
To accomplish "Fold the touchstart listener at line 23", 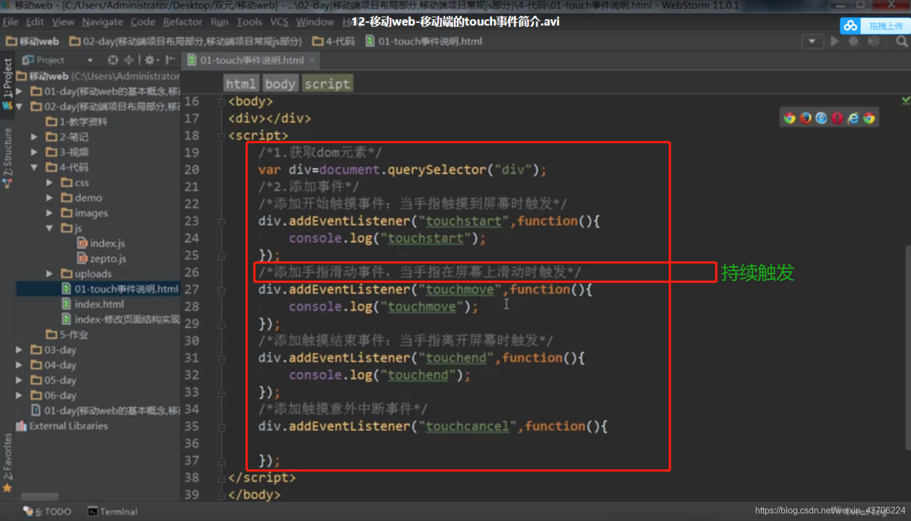I will 222,222.
